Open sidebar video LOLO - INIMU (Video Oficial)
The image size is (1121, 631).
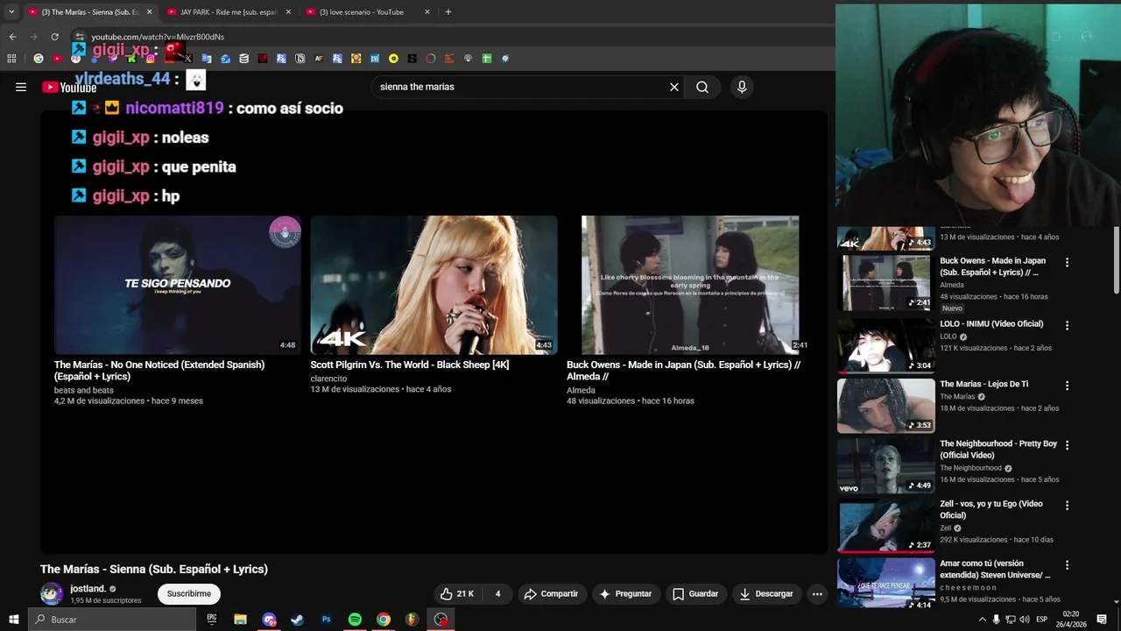(x=991, y=323)
